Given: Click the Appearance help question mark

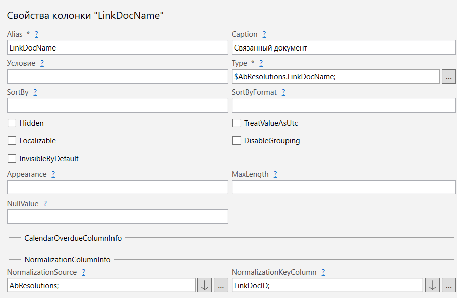Looking at the screenshot, I should point(53,174).
